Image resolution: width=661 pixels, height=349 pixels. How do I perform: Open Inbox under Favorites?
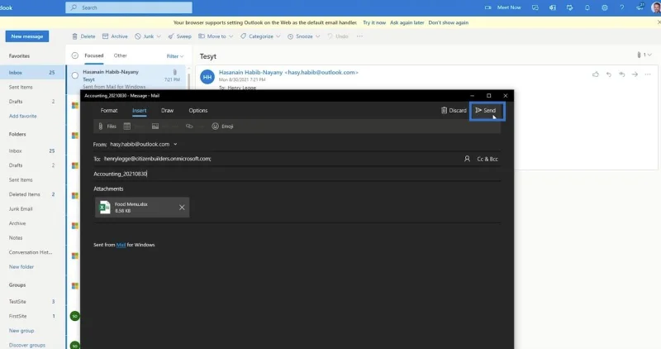pos(32,73)
